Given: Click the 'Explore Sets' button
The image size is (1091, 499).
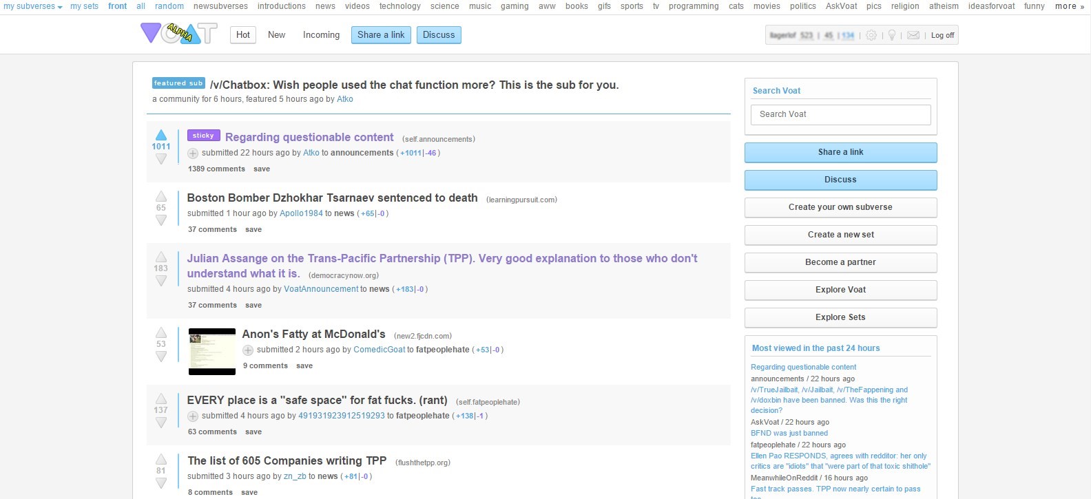Looking at the screenshot, I should point(840,317).
